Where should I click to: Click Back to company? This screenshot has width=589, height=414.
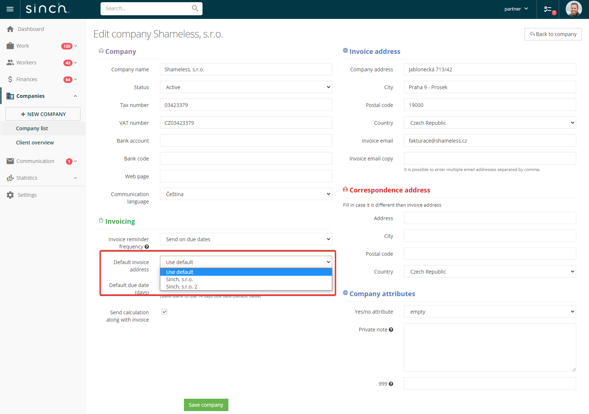553,34
